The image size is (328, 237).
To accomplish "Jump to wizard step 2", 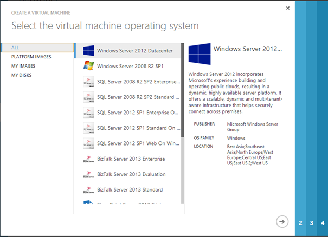I will coord(301,222).
